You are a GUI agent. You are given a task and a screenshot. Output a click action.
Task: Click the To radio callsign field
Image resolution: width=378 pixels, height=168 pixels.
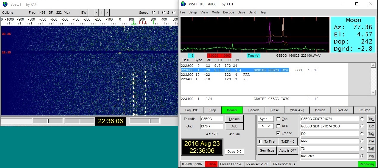[x=211, y=119]
